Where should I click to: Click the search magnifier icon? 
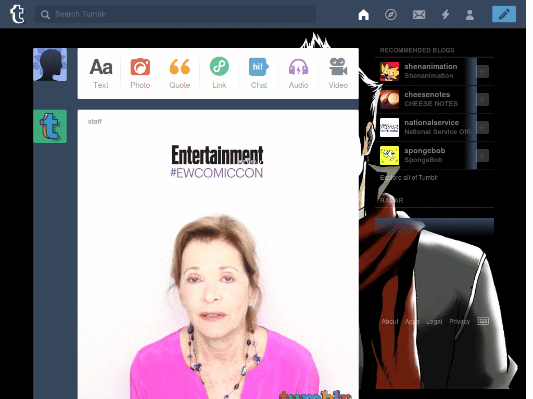point(45,15)
